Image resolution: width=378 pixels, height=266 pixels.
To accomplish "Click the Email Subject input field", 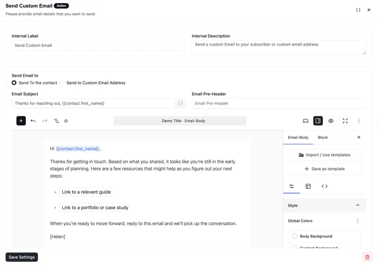I will (x=93, y=103).
